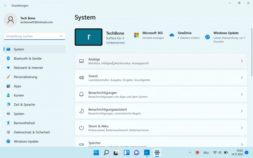
Task: Click the Spielen gamepad icon
Action: 8,114
